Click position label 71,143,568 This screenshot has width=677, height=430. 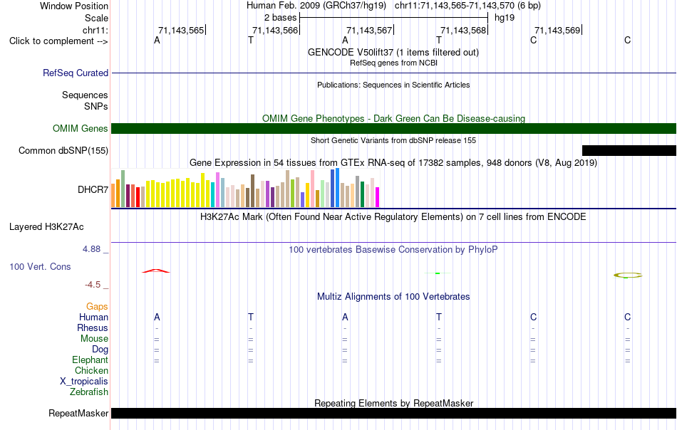click(x=463, y=30)
